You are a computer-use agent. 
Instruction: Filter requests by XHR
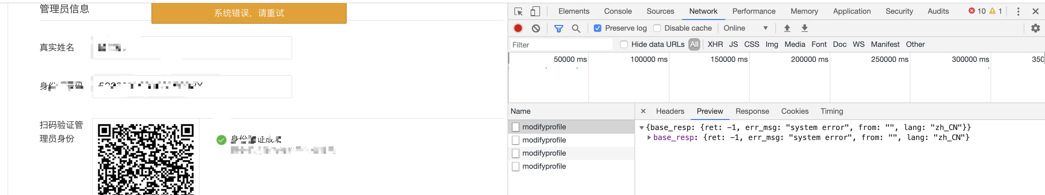click(x=715, y=44)
